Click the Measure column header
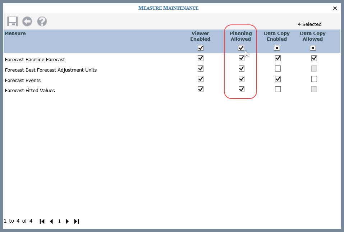This screenshot has width=344, height=232. [15, 33]
